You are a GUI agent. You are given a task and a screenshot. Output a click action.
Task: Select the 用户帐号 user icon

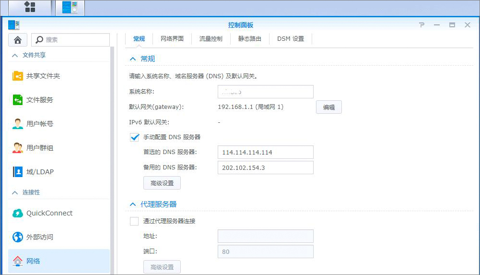pyautogui.click(x=18, y=124)
